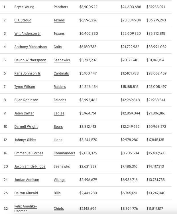Visit the Vikings team link
This screenshot has width=177, height=214.
(x=59, y=180)
